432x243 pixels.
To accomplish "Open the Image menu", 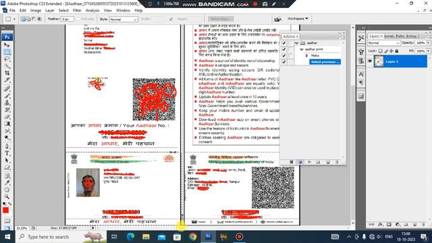I will [x=36, y=11].
